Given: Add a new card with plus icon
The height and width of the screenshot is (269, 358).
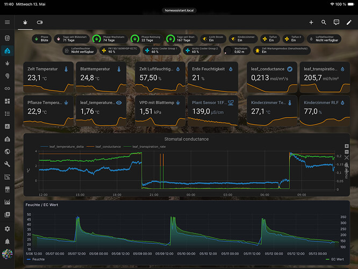Looking at the screenshot, I should 311,22.
